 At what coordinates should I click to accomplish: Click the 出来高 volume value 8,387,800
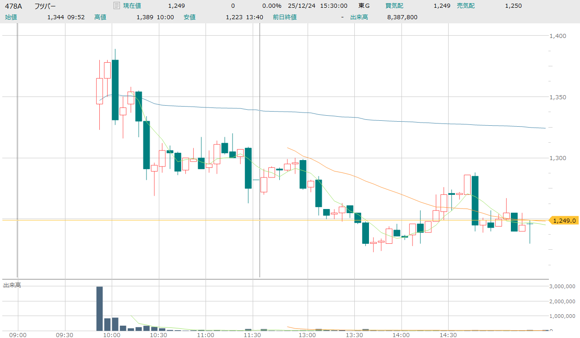tap(402, 17)
